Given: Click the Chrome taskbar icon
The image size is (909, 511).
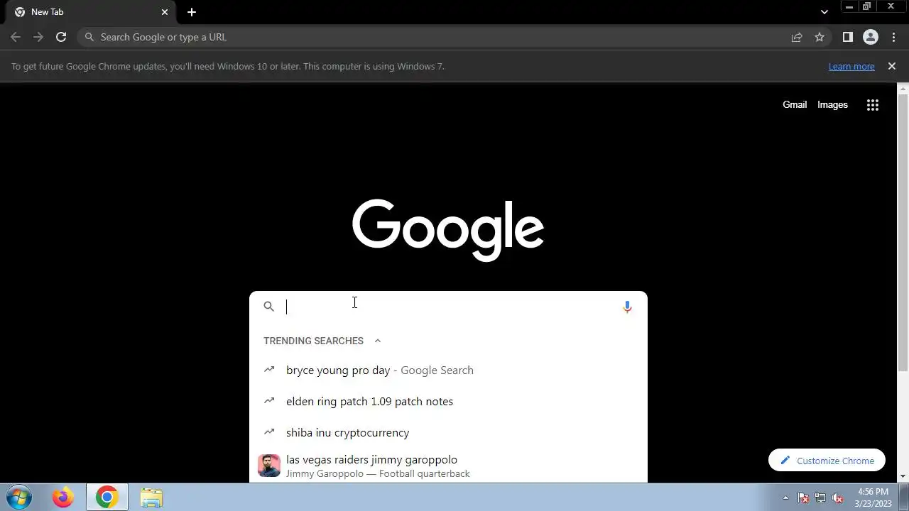Looking at the screenshot, I should coord(107,498).
